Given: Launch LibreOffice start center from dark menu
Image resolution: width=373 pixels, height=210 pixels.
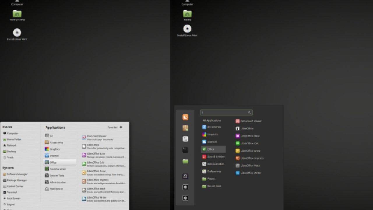Looking at the screenshot, I should tap(244, 129).
